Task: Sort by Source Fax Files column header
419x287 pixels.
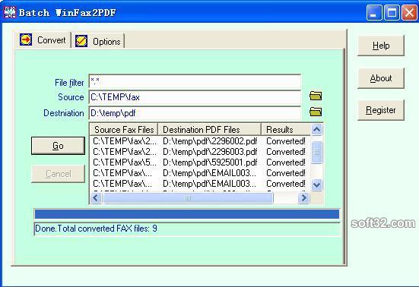Action: tap(124, 130)
